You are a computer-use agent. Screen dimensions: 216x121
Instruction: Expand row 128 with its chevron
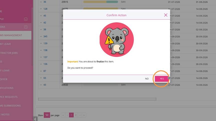pyautogui.click(x=41, y=9)
